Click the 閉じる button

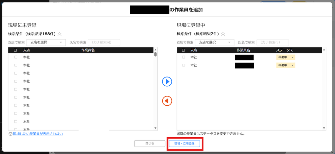[150, 144]
